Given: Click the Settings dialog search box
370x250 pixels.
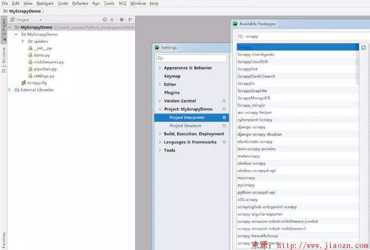Looking at the screenshot, I should click(184, 58).
